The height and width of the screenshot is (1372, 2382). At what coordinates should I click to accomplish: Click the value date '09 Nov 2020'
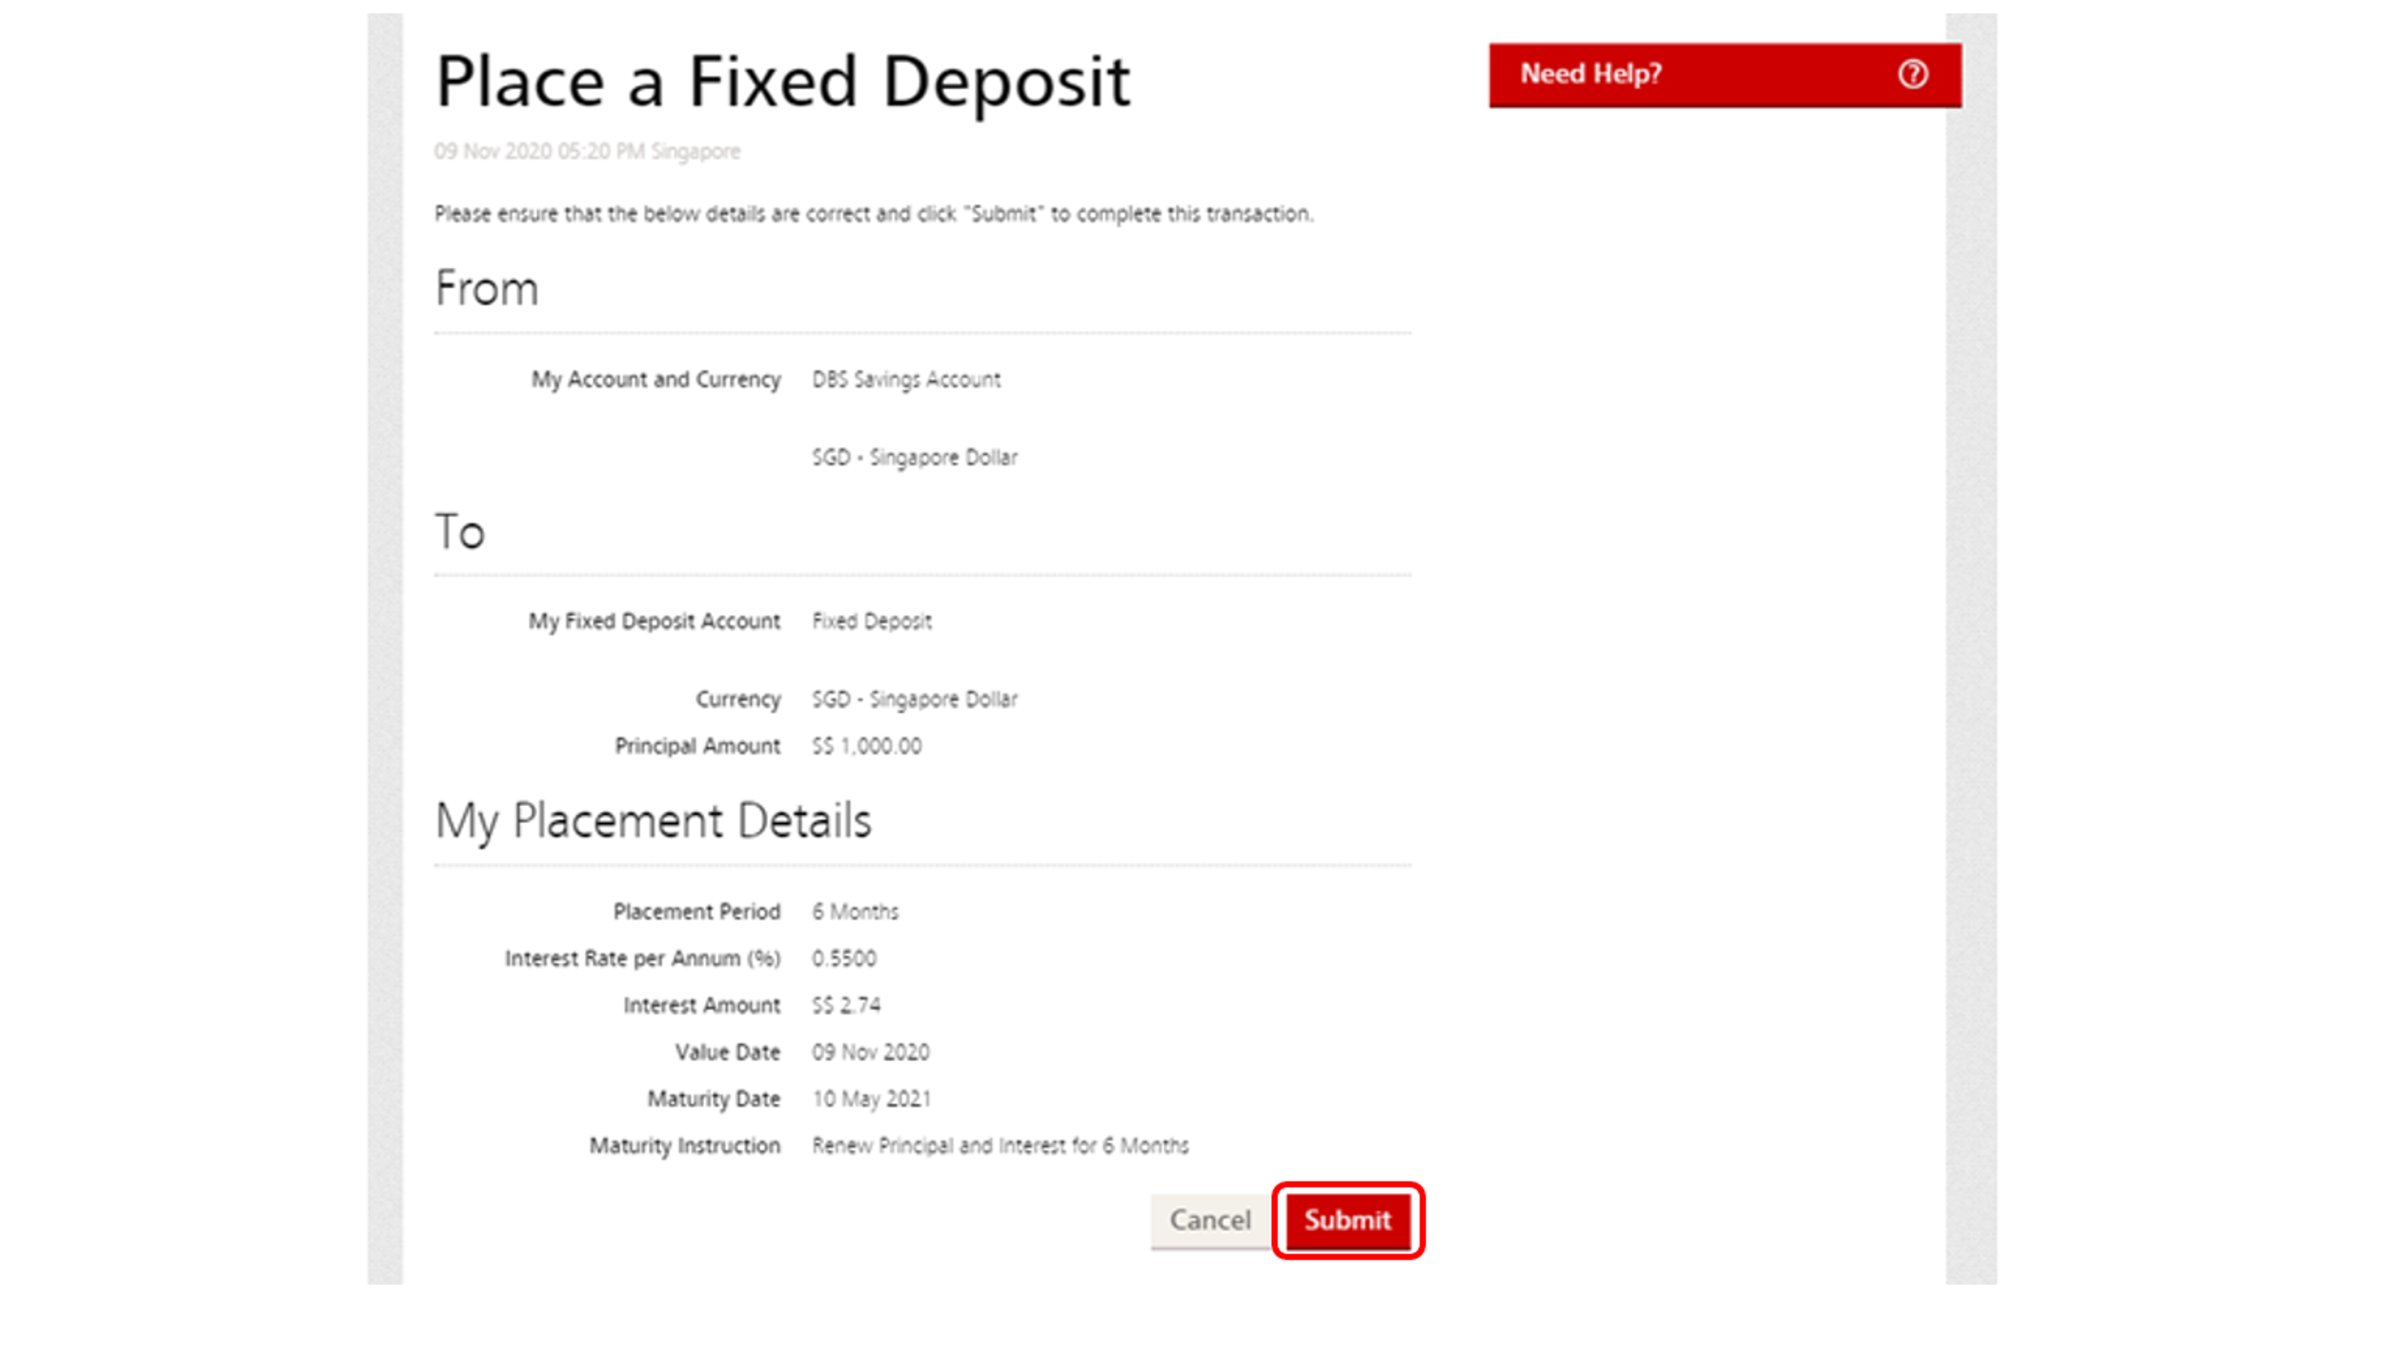click(x=871, y=1053)
